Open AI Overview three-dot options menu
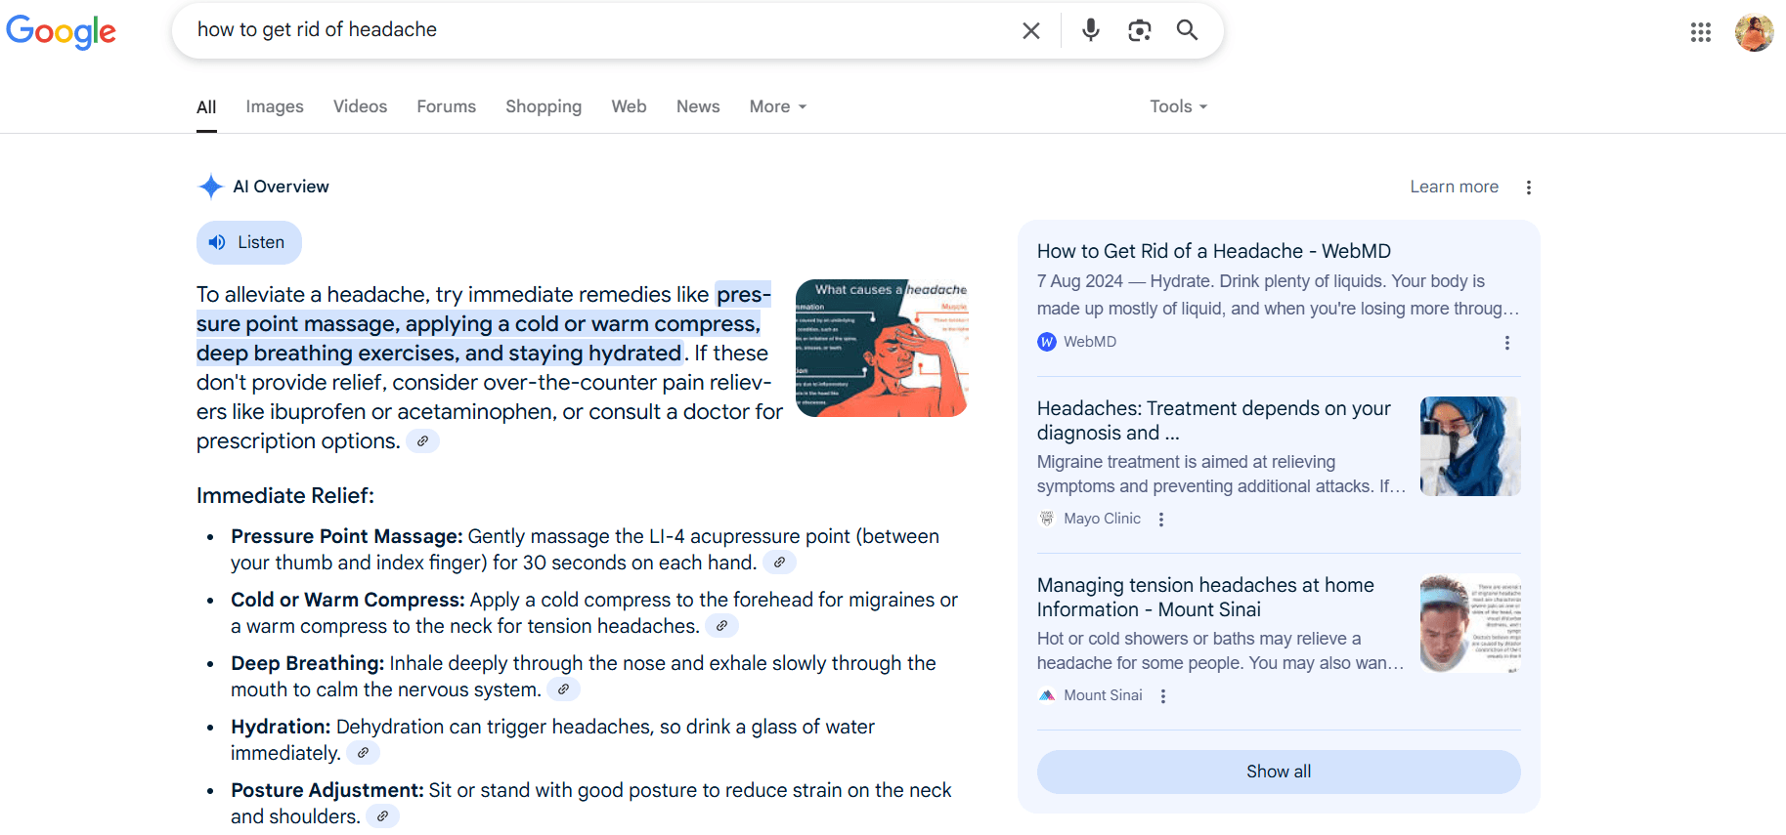 coord(1529,188)
